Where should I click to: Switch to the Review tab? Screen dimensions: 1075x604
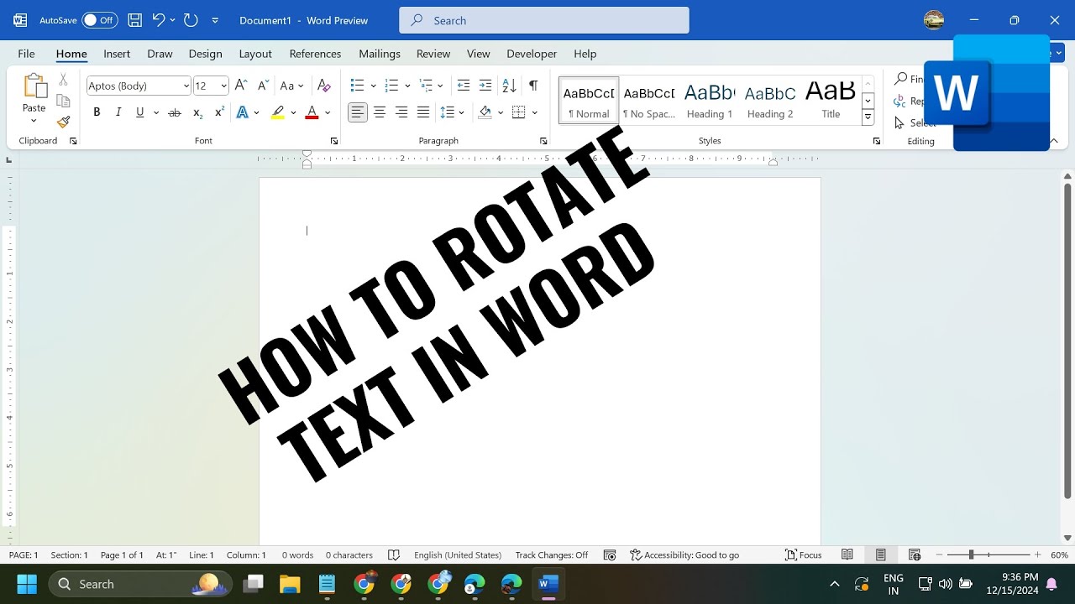point(433,54)
